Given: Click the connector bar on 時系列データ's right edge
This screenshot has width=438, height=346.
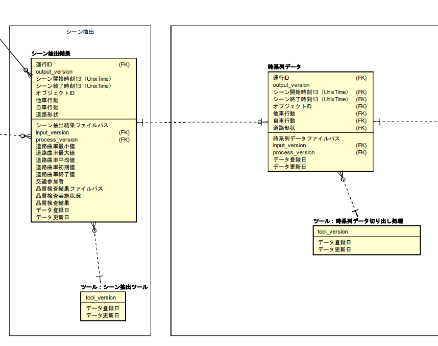Looking at the screenshot, I should 379,122.
